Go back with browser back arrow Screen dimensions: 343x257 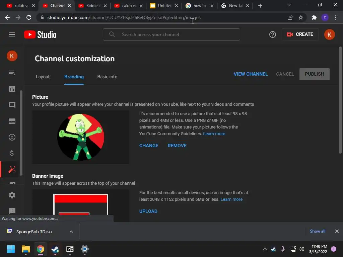pyautogui.click(x=7, y=17)
